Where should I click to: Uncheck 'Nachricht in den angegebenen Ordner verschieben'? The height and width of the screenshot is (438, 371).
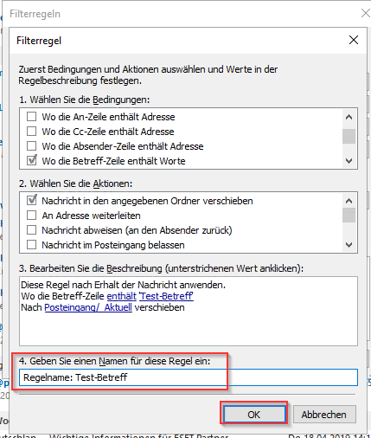click(31, 200)
